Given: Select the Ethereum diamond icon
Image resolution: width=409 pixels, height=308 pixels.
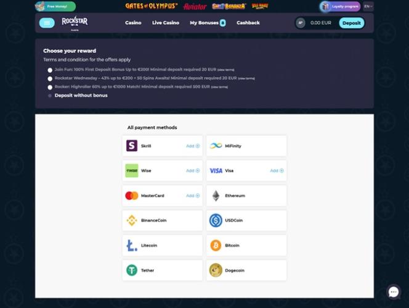Looking at the screenshot, I should point(216,196).
